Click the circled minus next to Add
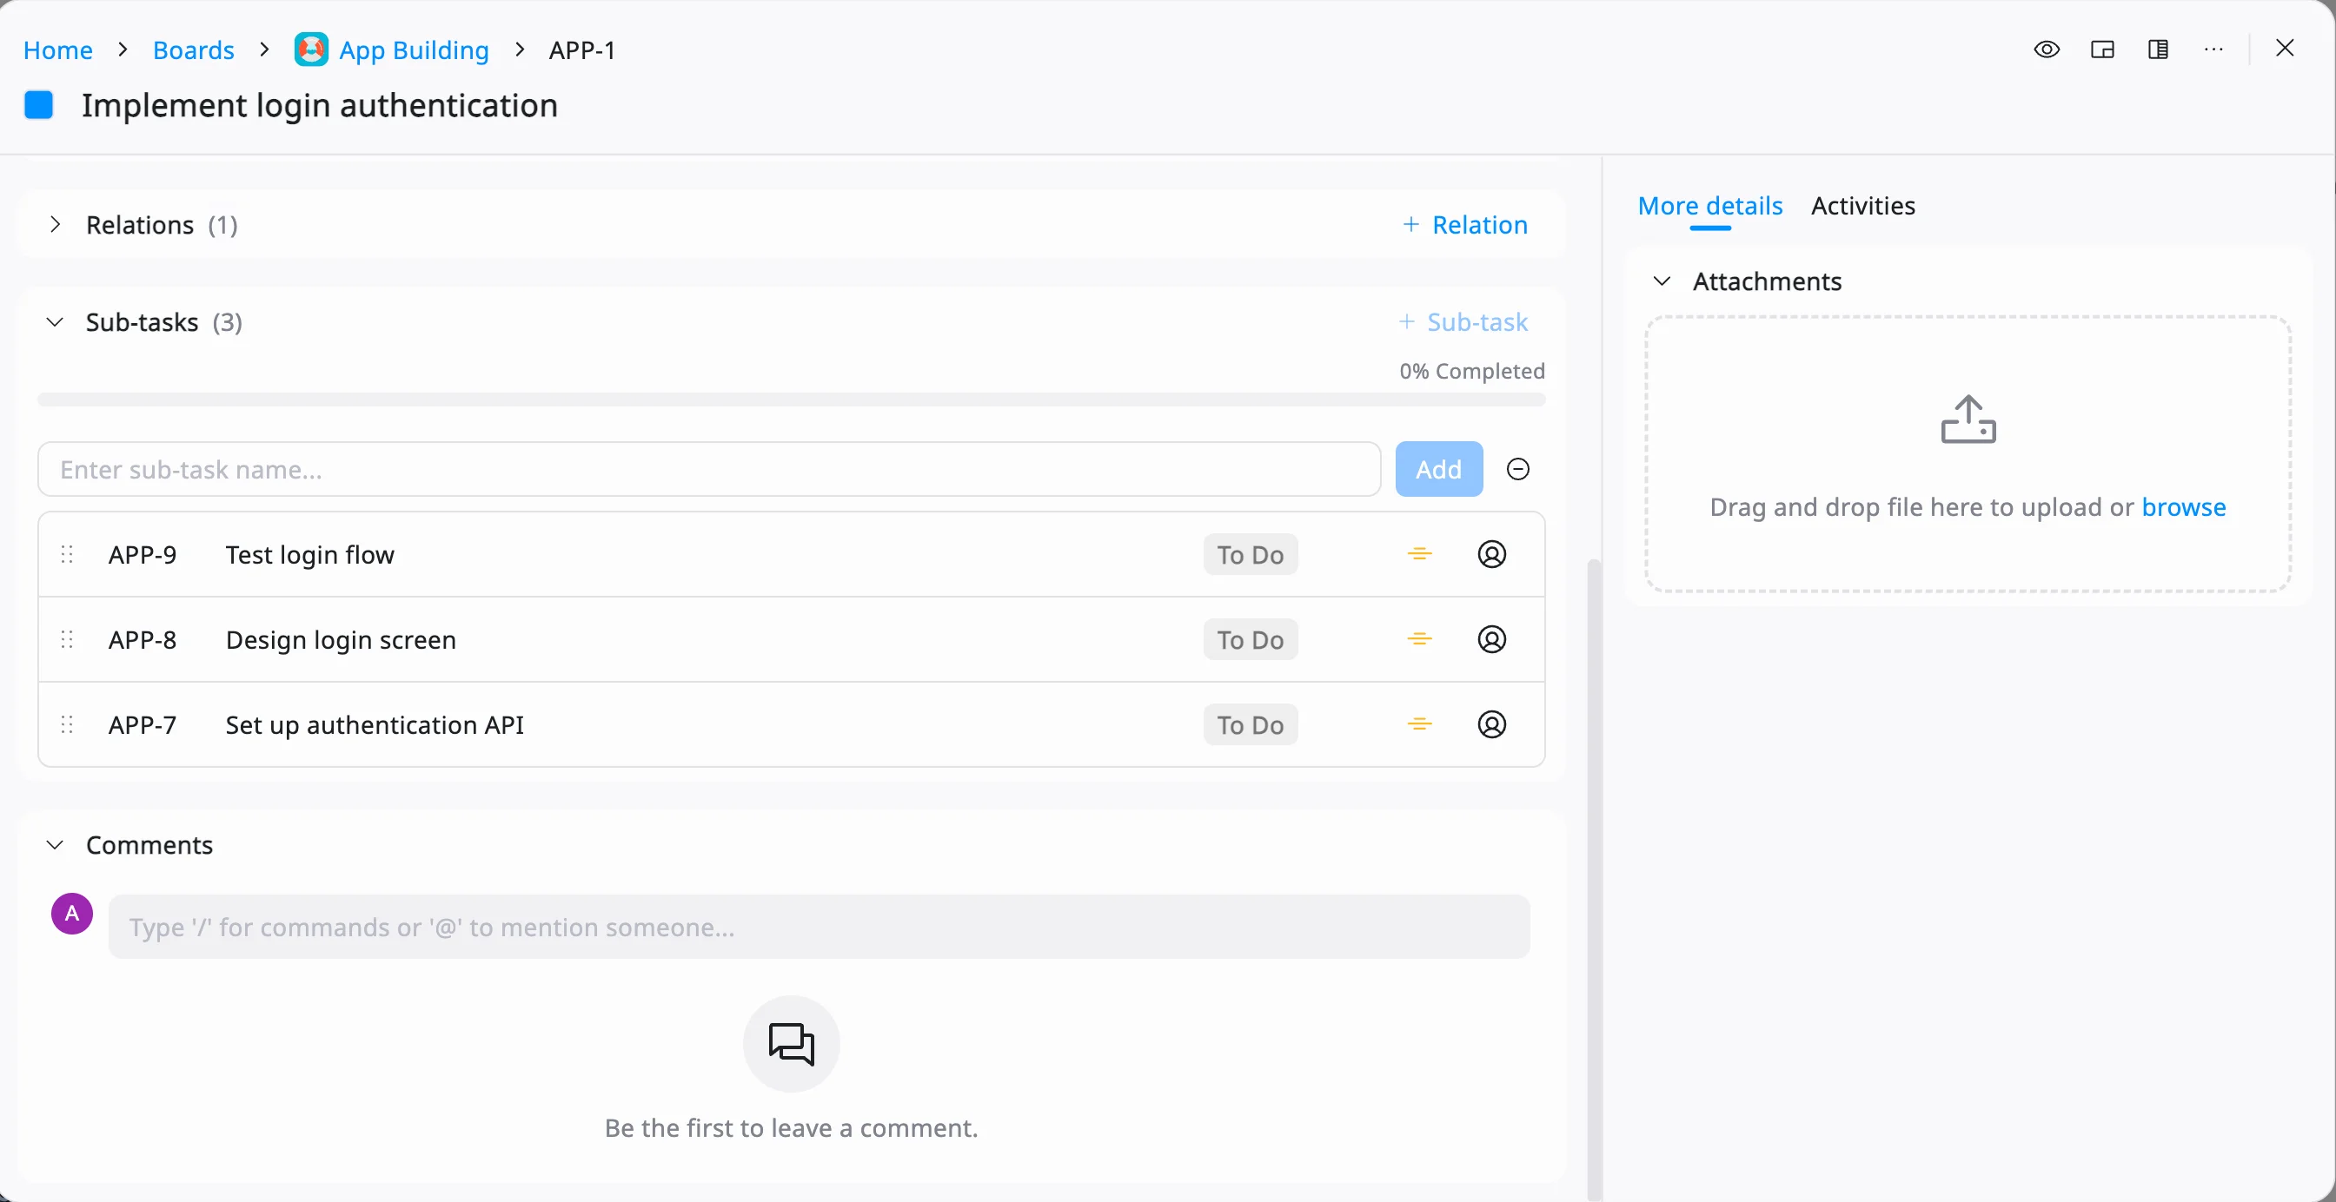Image resolution: width=2336 pixels, height=1202 pixels. [1517, 470]
